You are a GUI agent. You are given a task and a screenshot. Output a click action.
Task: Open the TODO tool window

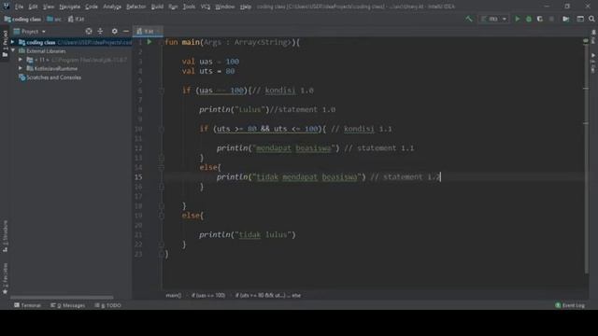click(108, 305)
